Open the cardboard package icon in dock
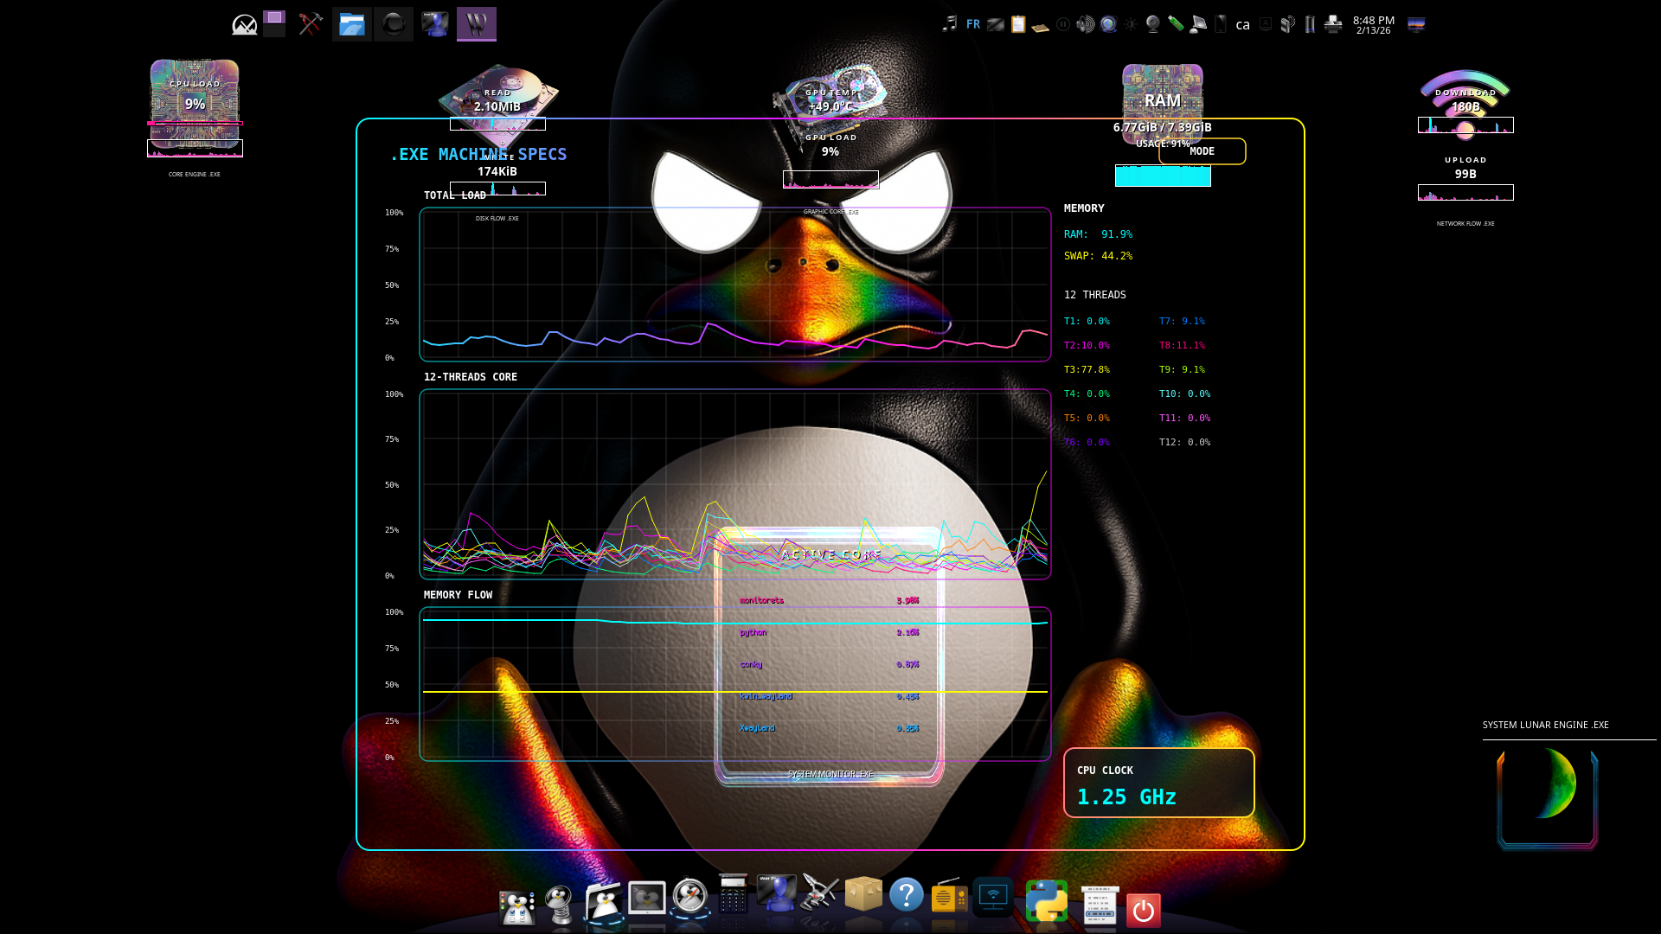 point(863,894)
